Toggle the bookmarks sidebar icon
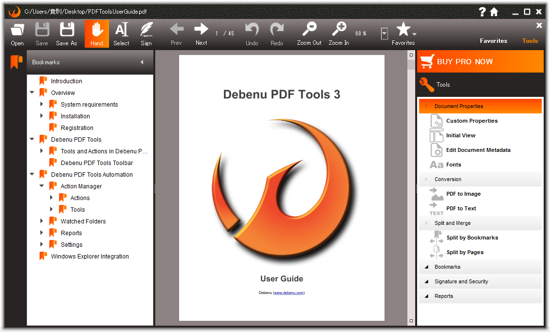Screen dimensions: 550x332 click(16, 62)
